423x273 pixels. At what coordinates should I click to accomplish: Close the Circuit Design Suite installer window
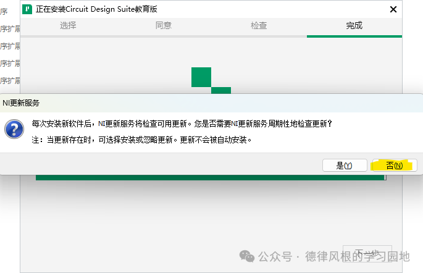[393, 9]
